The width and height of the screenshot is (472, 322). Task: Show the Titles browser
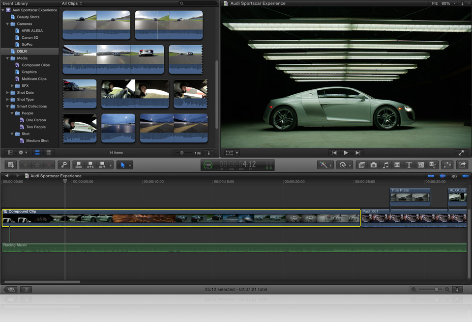(409, 165)
